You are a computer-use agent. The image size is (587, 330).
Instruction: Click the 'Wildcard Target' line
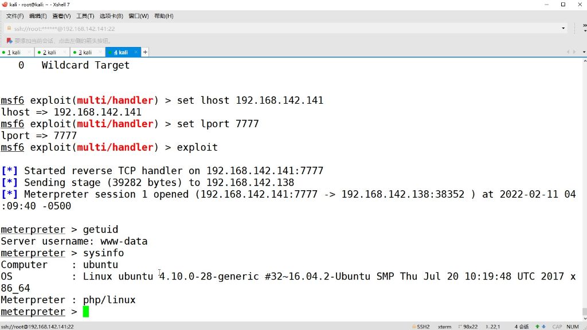pyautogui.click(x=85, y=65)
